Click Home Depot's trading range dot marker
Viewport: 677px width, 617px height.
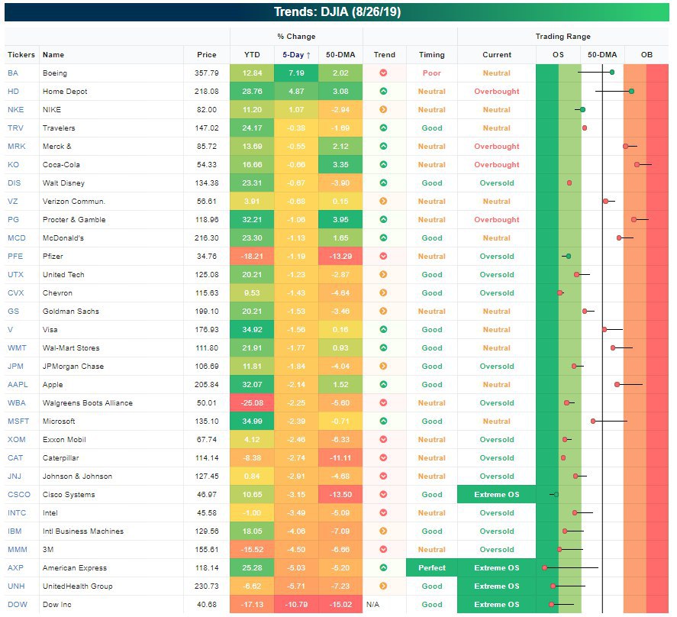coord(631,91)
